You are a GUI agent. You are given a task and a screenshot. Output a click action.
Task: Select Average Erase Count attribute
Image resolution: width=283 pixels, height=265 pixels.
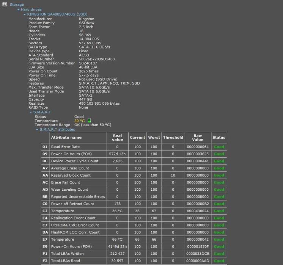(x=70, y=168)
